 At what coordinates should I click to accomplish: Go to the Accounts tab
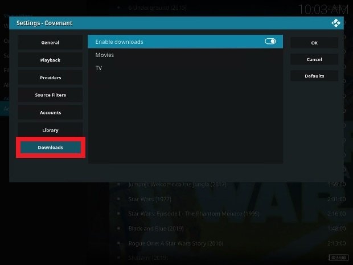[x=50, y=112]
